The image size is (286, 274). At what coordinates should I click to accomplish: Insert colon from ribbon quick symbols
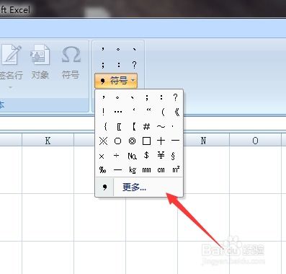tap(118, 64)
